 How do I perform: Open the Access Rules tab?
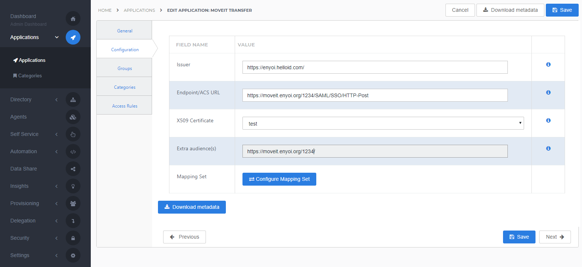click(x=124, y=105)
